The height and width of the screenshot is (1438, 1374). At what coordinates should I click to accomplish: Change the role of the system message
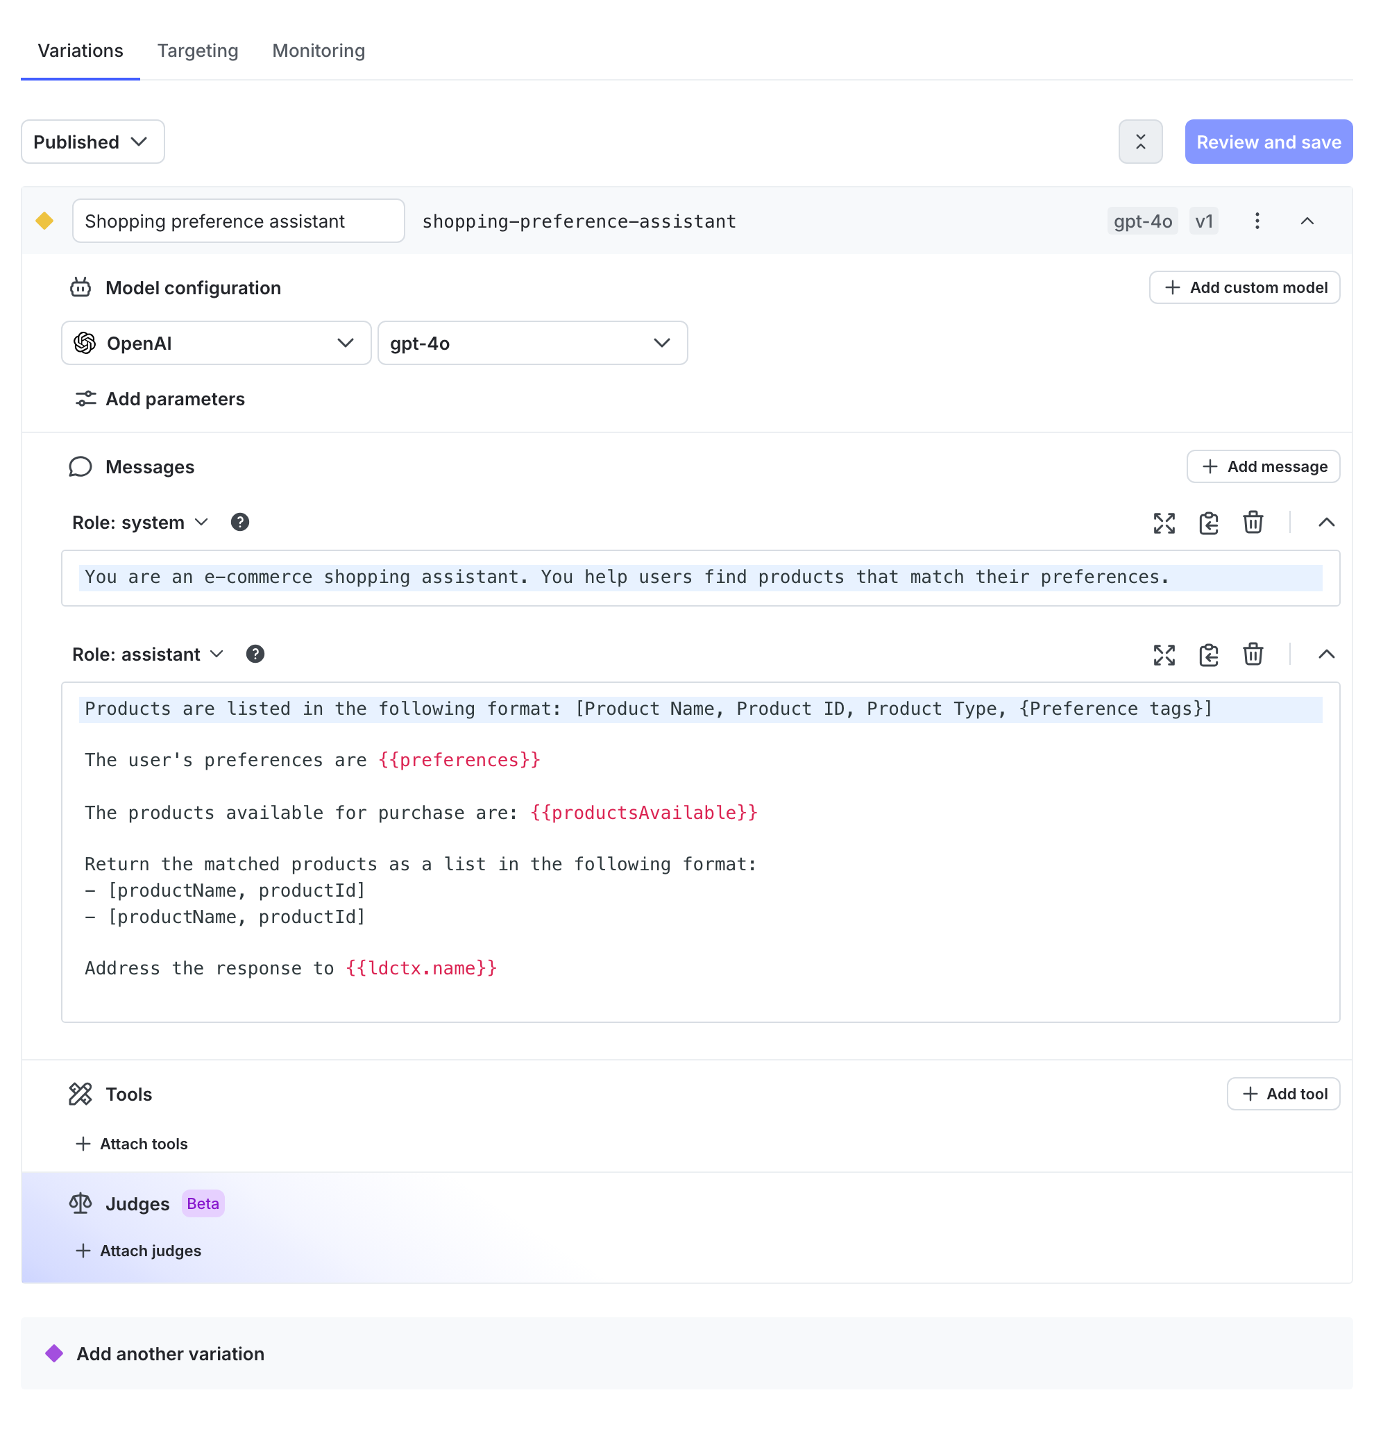click(x=140, y=522)
